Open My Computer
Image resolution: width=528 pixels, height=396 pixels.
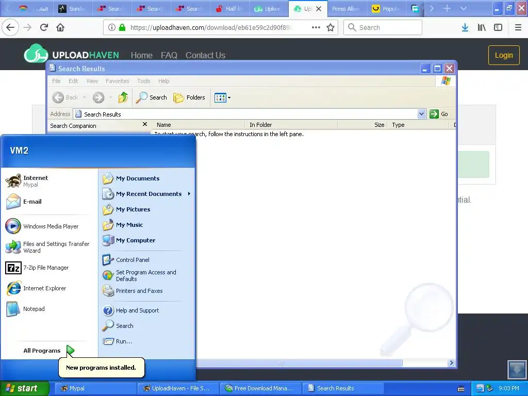128,240
